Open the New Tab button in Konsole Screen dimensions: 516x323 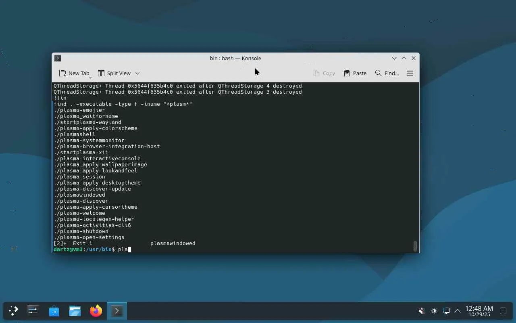[x=74, y=73]
